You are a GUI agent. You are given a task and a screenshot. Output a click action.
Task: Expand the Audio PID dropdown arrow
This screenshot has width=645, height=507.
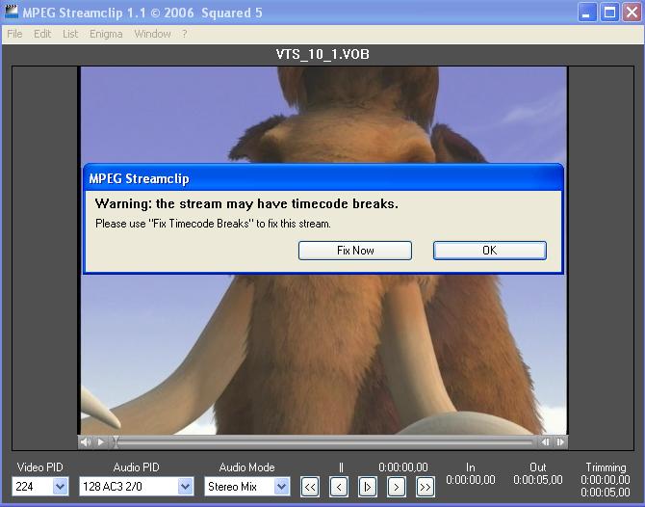point(186,487)
